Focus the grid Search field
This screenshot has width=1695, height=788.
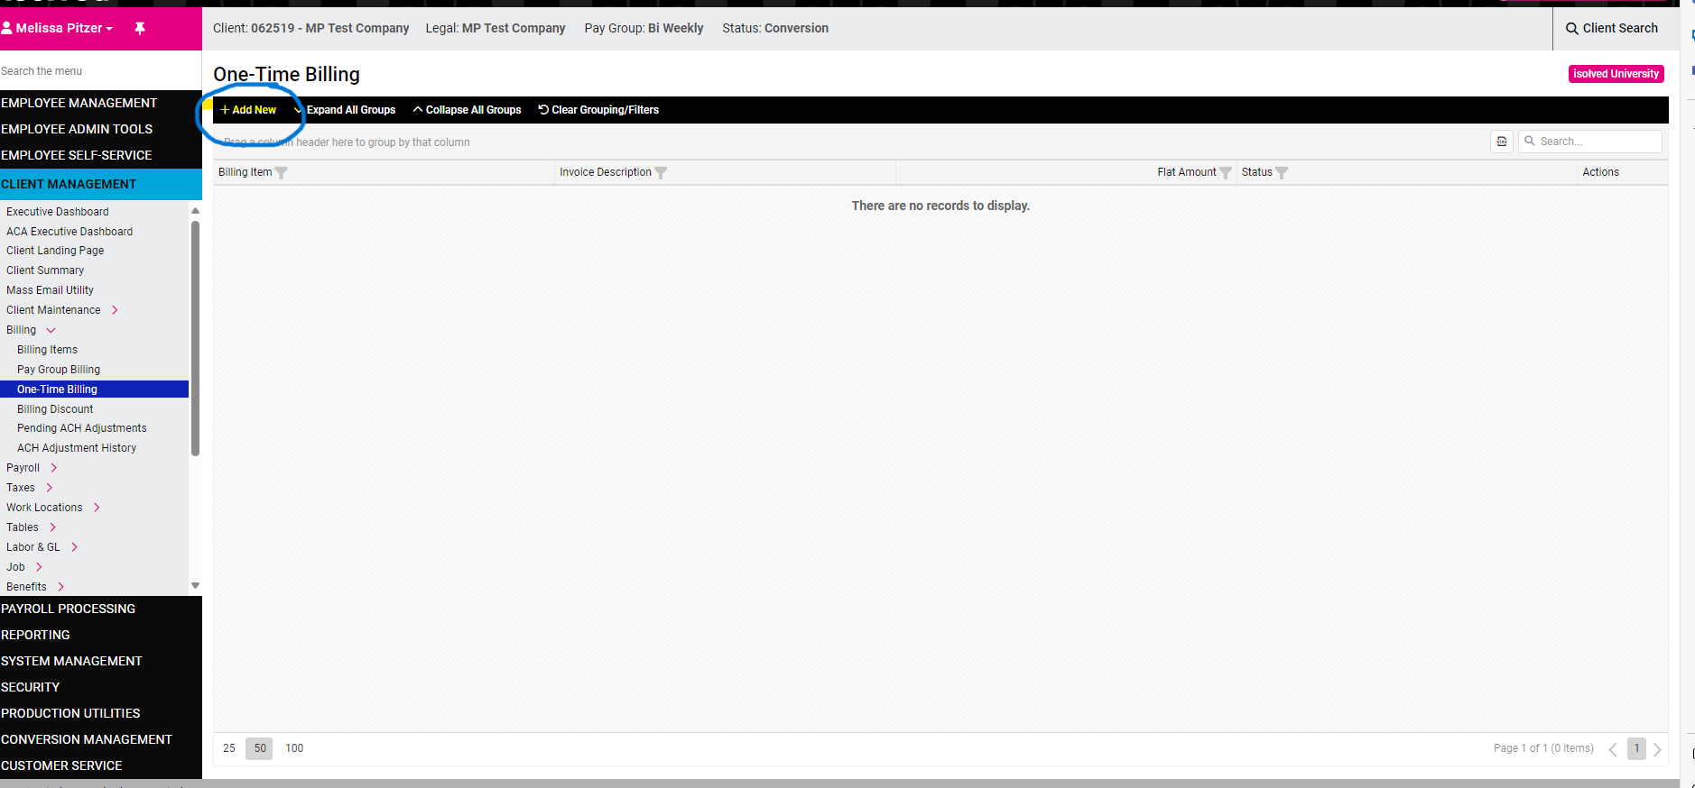point(1590,142)
